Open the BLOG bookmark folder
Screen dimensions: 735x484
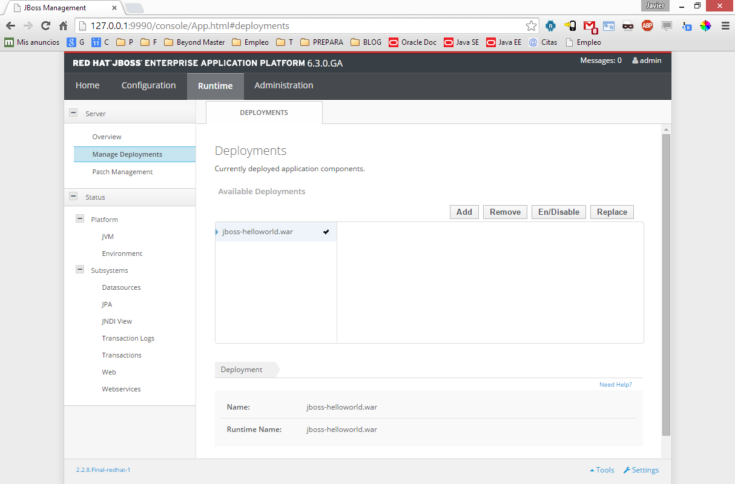point(366,42)
